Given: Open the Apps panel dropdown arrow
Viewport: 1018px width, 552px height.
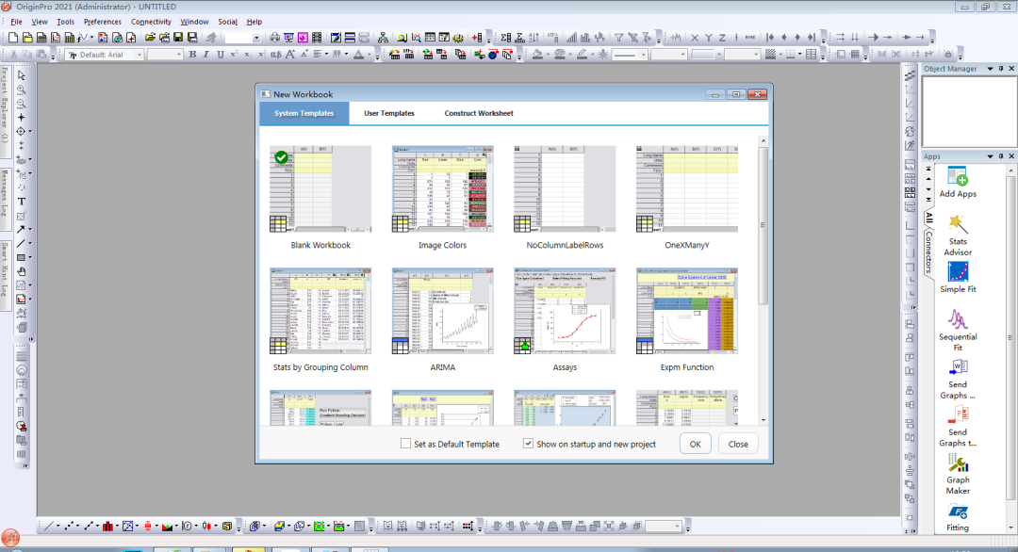Looking at the screenshot, I should 990,156.
